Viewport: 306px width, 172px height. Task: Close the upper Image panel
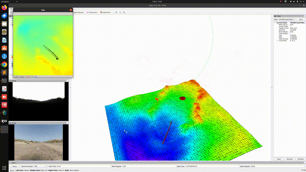(x=67, y=81)
